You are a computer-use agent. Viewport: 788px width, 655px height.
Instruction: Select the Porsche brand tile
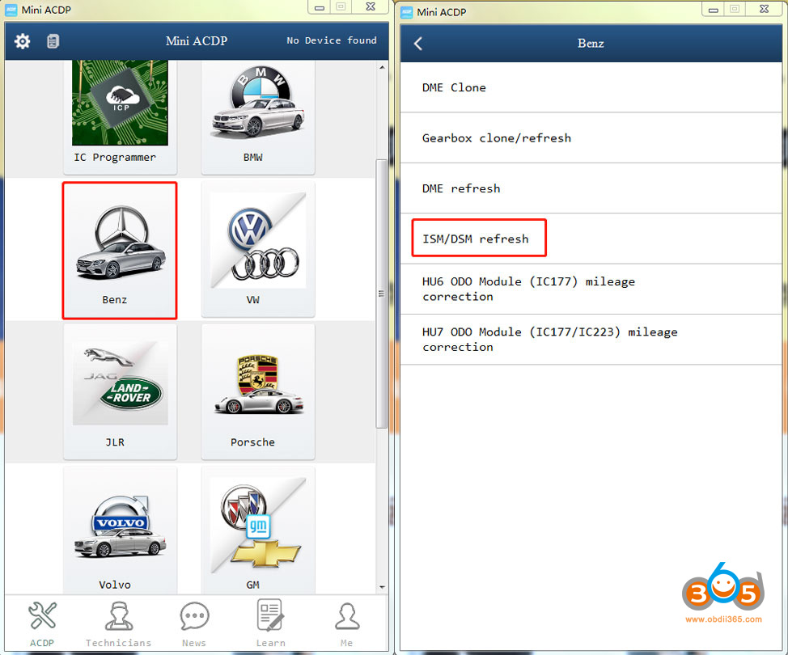tap(257, 392)
